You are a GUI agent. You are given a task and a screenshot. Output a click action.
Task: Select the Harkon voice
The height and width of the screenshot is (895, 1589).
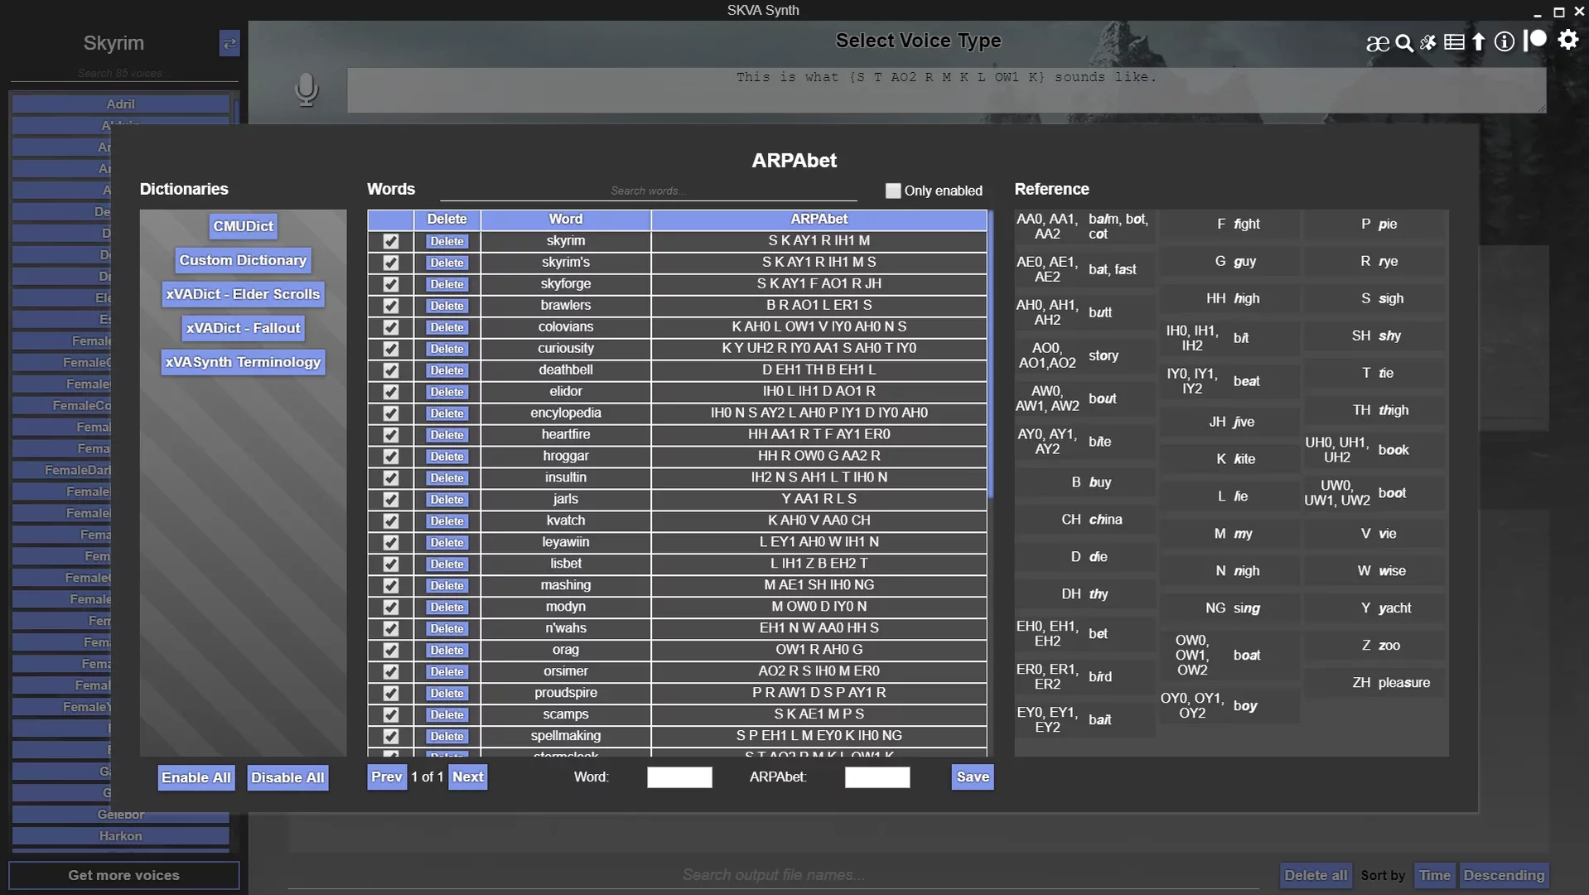pos(120,836)
